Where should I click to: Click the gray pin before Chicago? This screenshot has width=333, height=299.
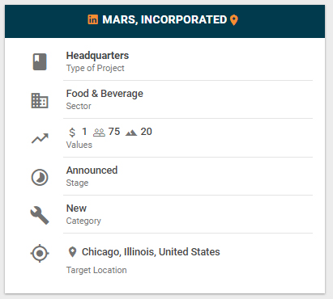[72, 252]
